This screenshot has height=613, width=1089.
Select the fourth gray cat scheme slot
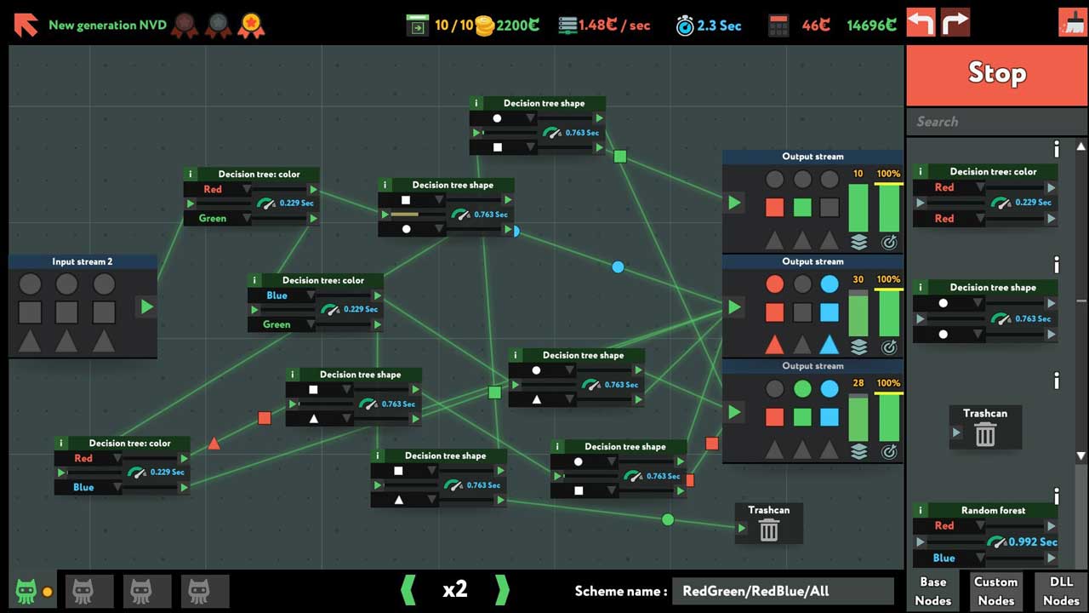pyautogui.click(x=205, y=590)
